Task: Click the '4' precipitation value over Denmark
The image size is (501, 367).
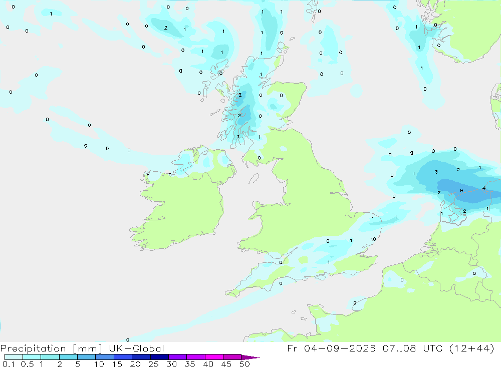Action: (484, 188)
